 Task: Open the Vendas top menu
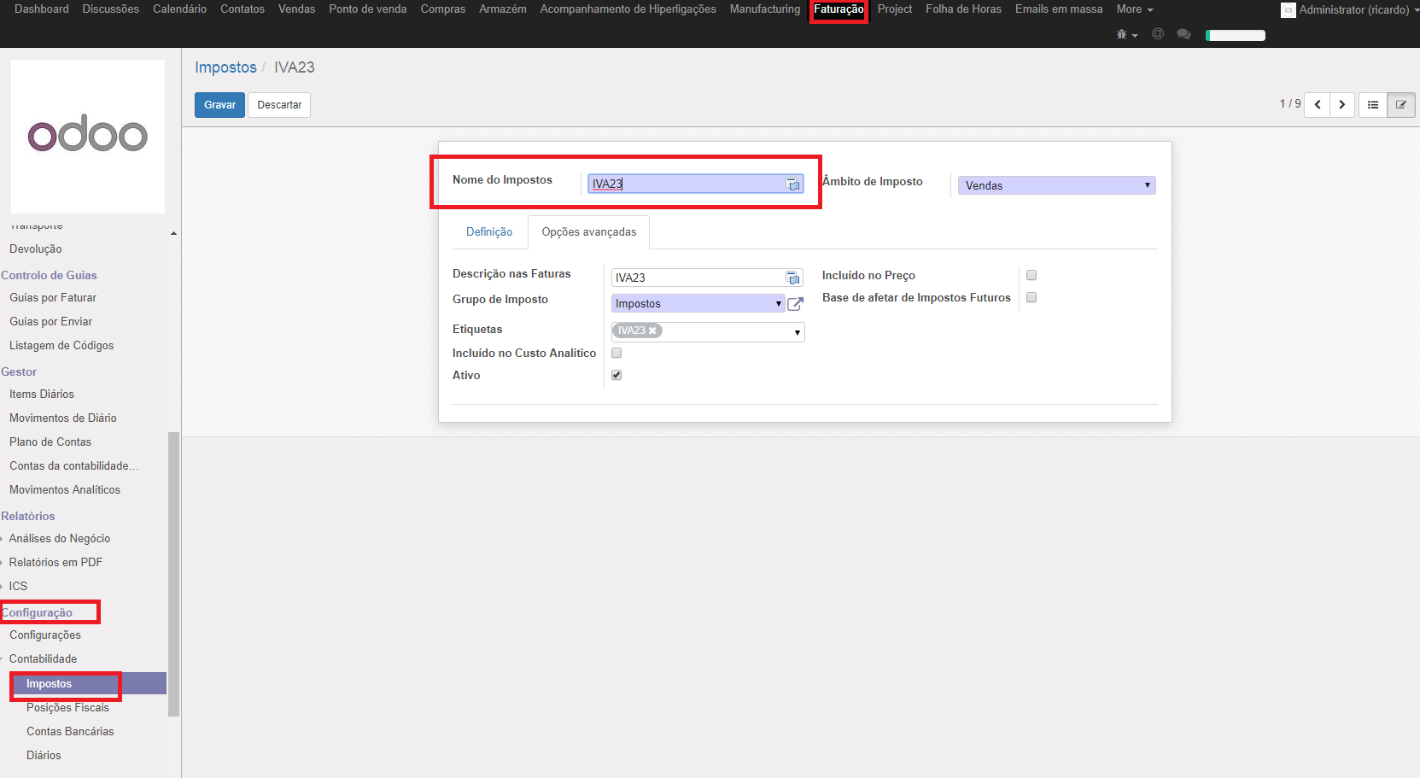[x=296, y=9]
